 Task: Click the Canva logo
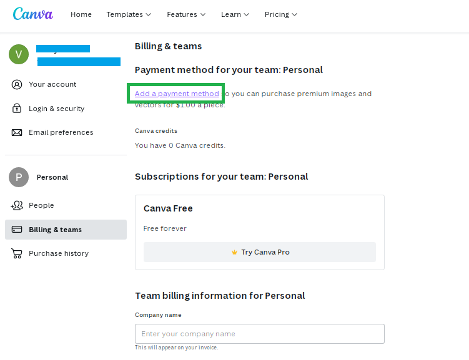[x=33, y=14]
